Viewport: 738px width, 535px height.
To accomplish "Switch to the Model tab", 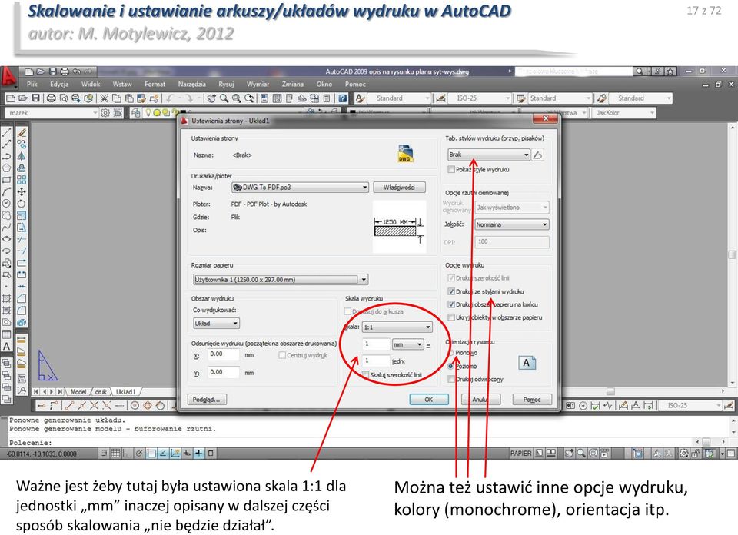I will click(x=78, y=391).
